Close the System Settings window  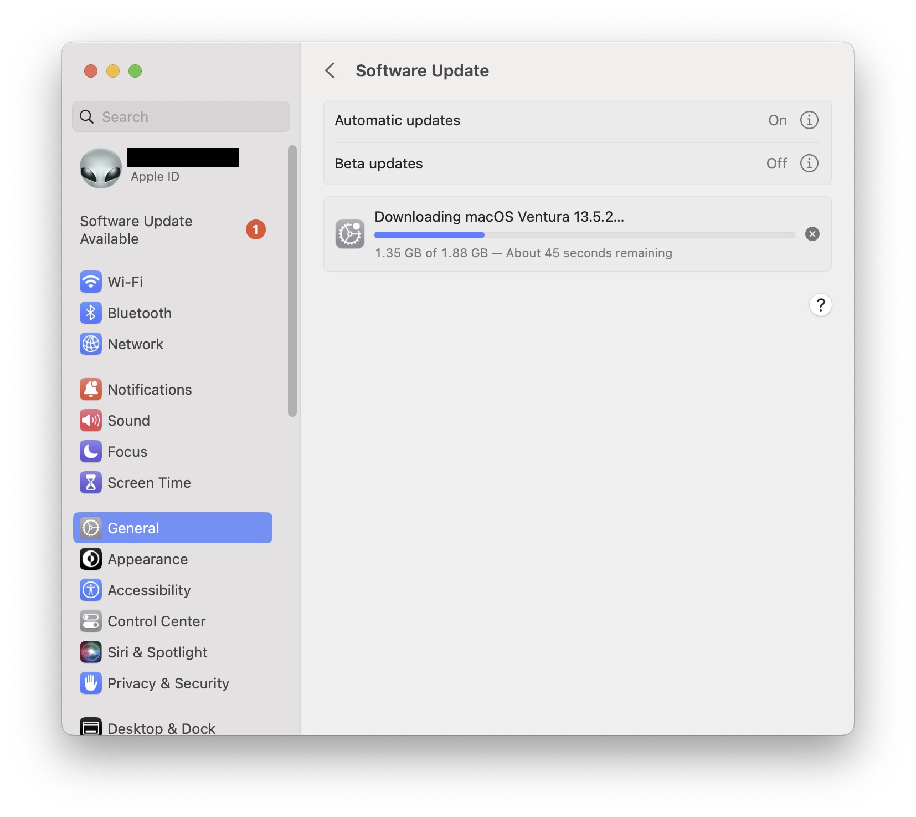coord(91,71)
